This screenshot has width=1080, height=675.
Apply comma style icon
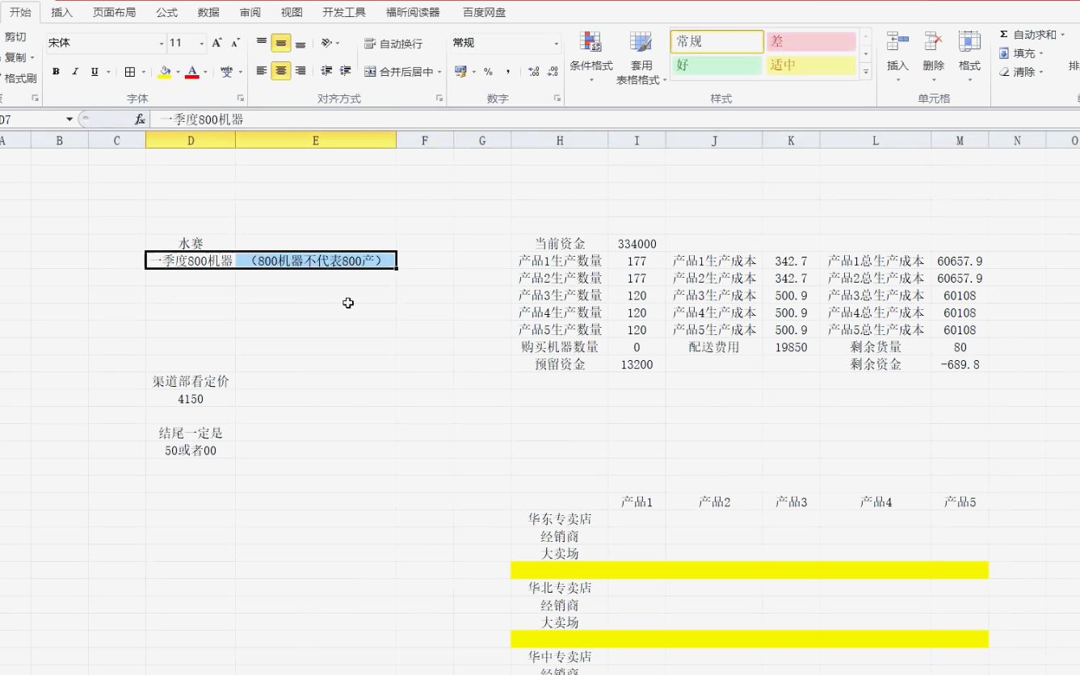[508, 72]
